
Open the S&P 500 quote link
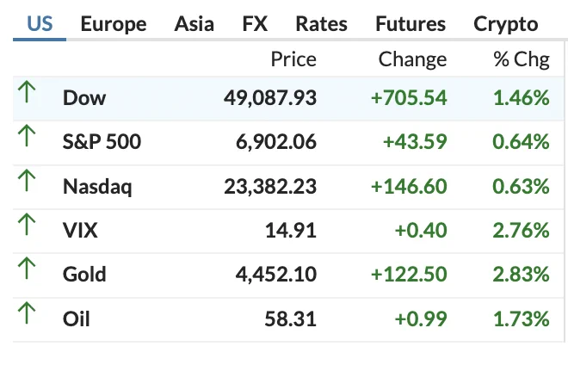tap(102, 142)
